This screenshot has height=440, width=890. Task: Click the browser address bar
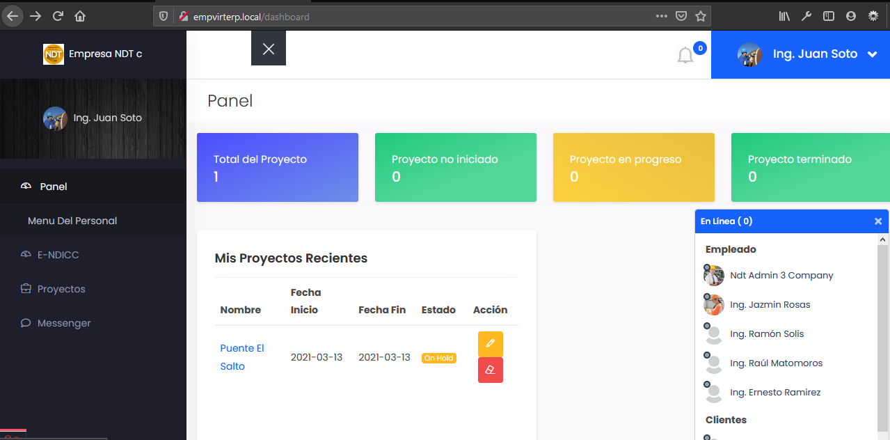pos(418,16)
